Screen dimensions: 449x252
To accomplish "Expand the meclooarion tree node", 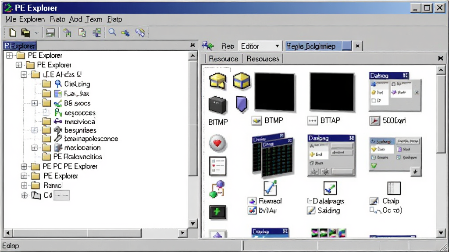I will 34,148.
